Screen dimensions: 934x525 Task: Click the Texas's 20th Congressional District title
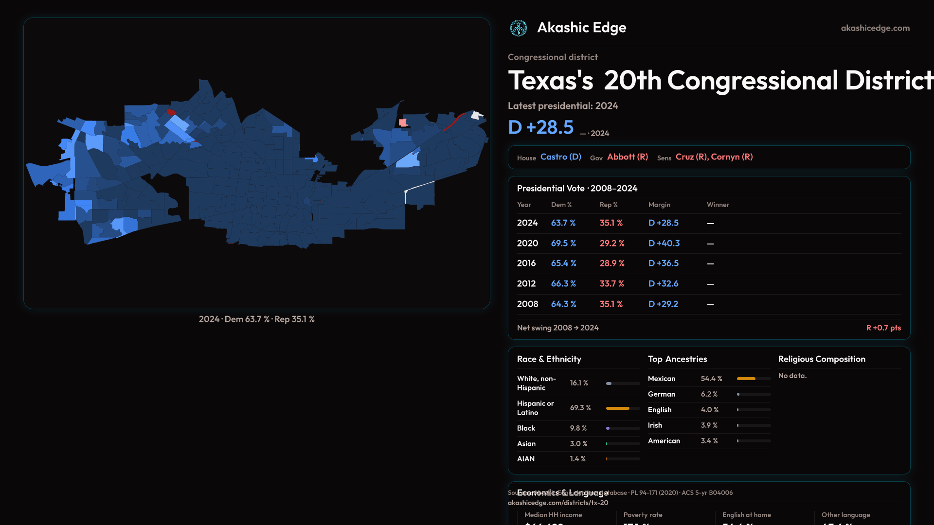point(720,81)
